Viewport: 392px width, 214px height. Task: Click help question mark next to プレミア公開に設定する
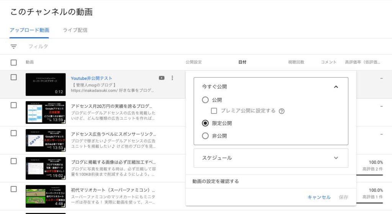282,111
